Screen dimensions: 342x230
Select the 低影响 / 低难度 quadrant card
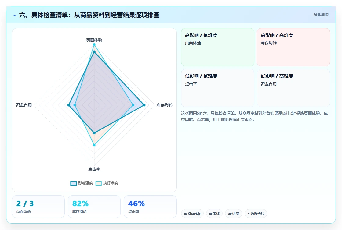click(218, 88)
